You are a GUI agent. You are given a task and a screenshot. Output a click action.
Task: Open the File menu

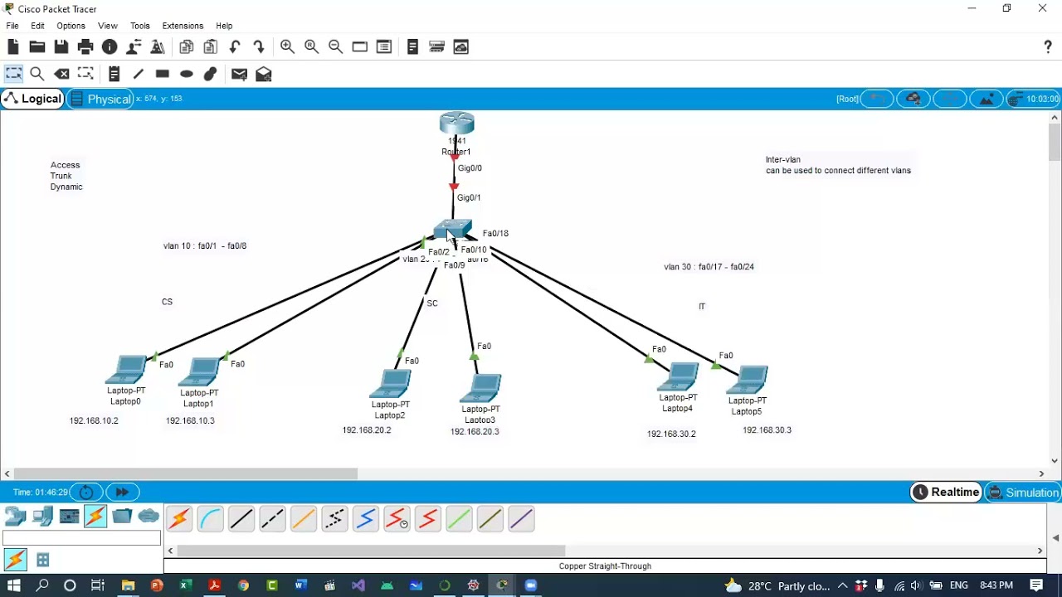tap(12, 26)
